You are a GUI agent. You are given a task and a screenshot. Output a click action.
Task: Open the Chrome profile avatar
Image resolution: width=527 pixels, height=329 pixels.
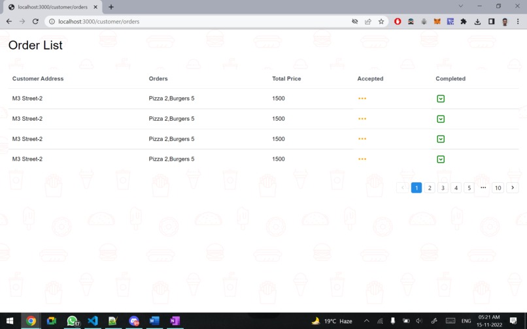tap(505, 22)
